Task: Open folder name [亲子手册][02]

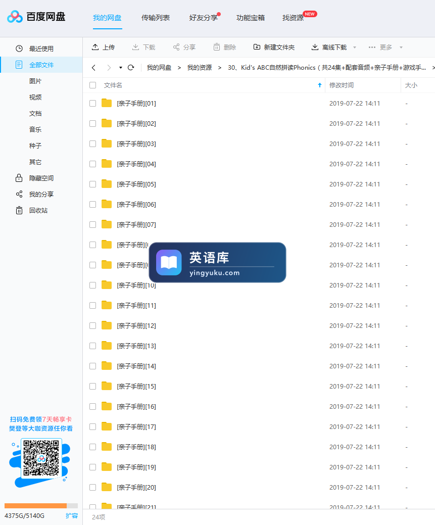Action: [x=136, y=124]
